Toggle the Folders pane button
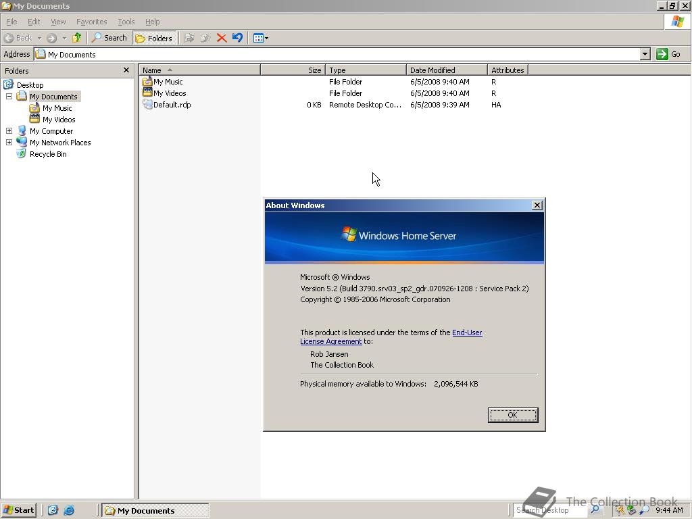Image resolution: width=692 pixels, height=519 pixels. [x=154, y=39]
